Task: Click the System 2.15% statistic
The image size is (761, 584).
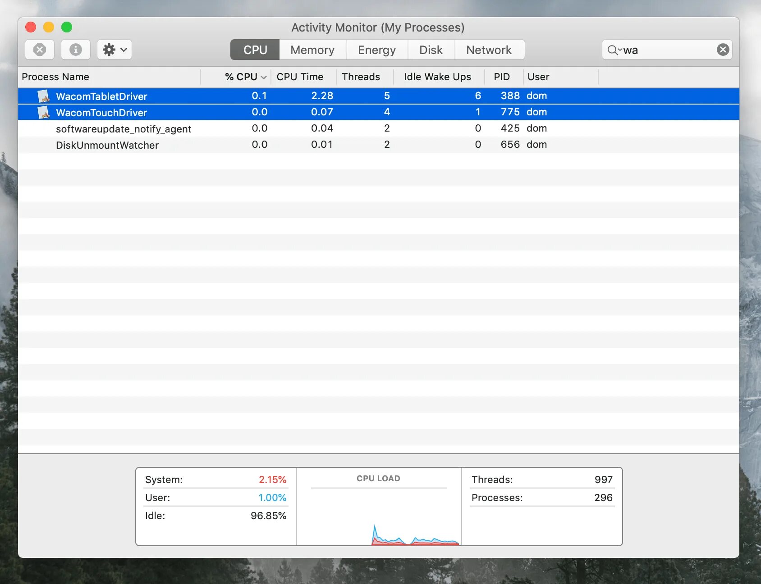Action: 215,479
